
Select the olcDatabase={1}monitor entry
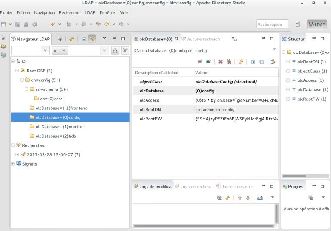59,126
